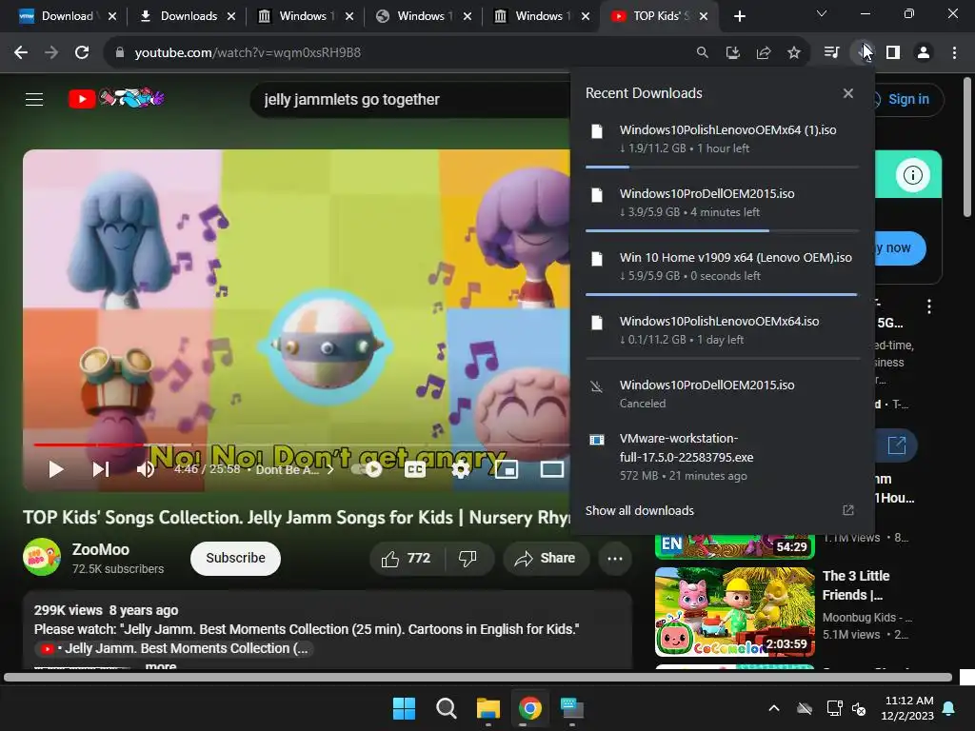Dislike the video
Image resolution: width=975 pixels, height=731 pixels.
(468, 558)
